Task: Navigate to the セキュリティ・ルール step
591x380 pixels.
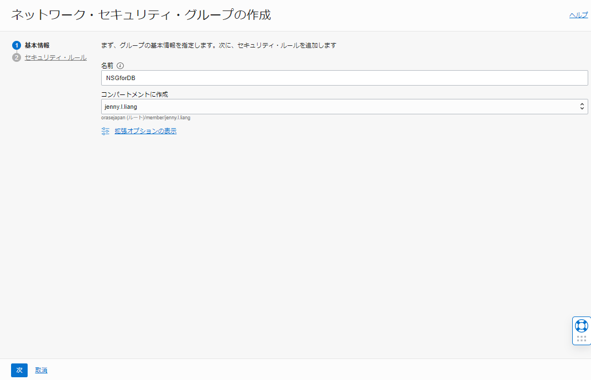Action: click(55, 57)
